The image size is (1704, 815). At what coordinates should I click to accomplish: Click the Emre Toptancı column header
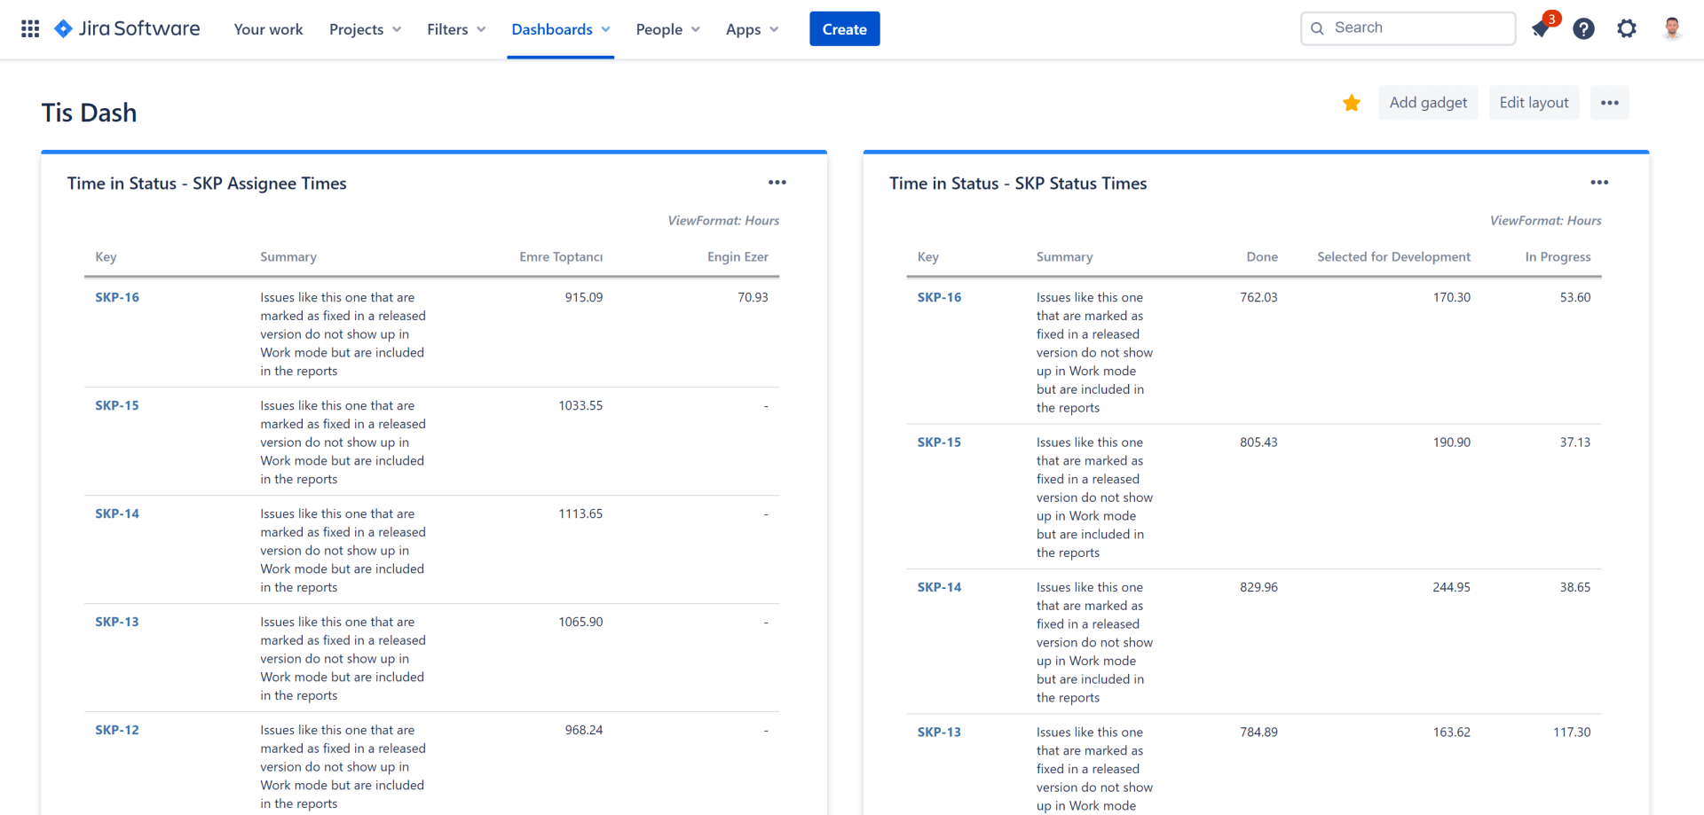tap(561, 257)
